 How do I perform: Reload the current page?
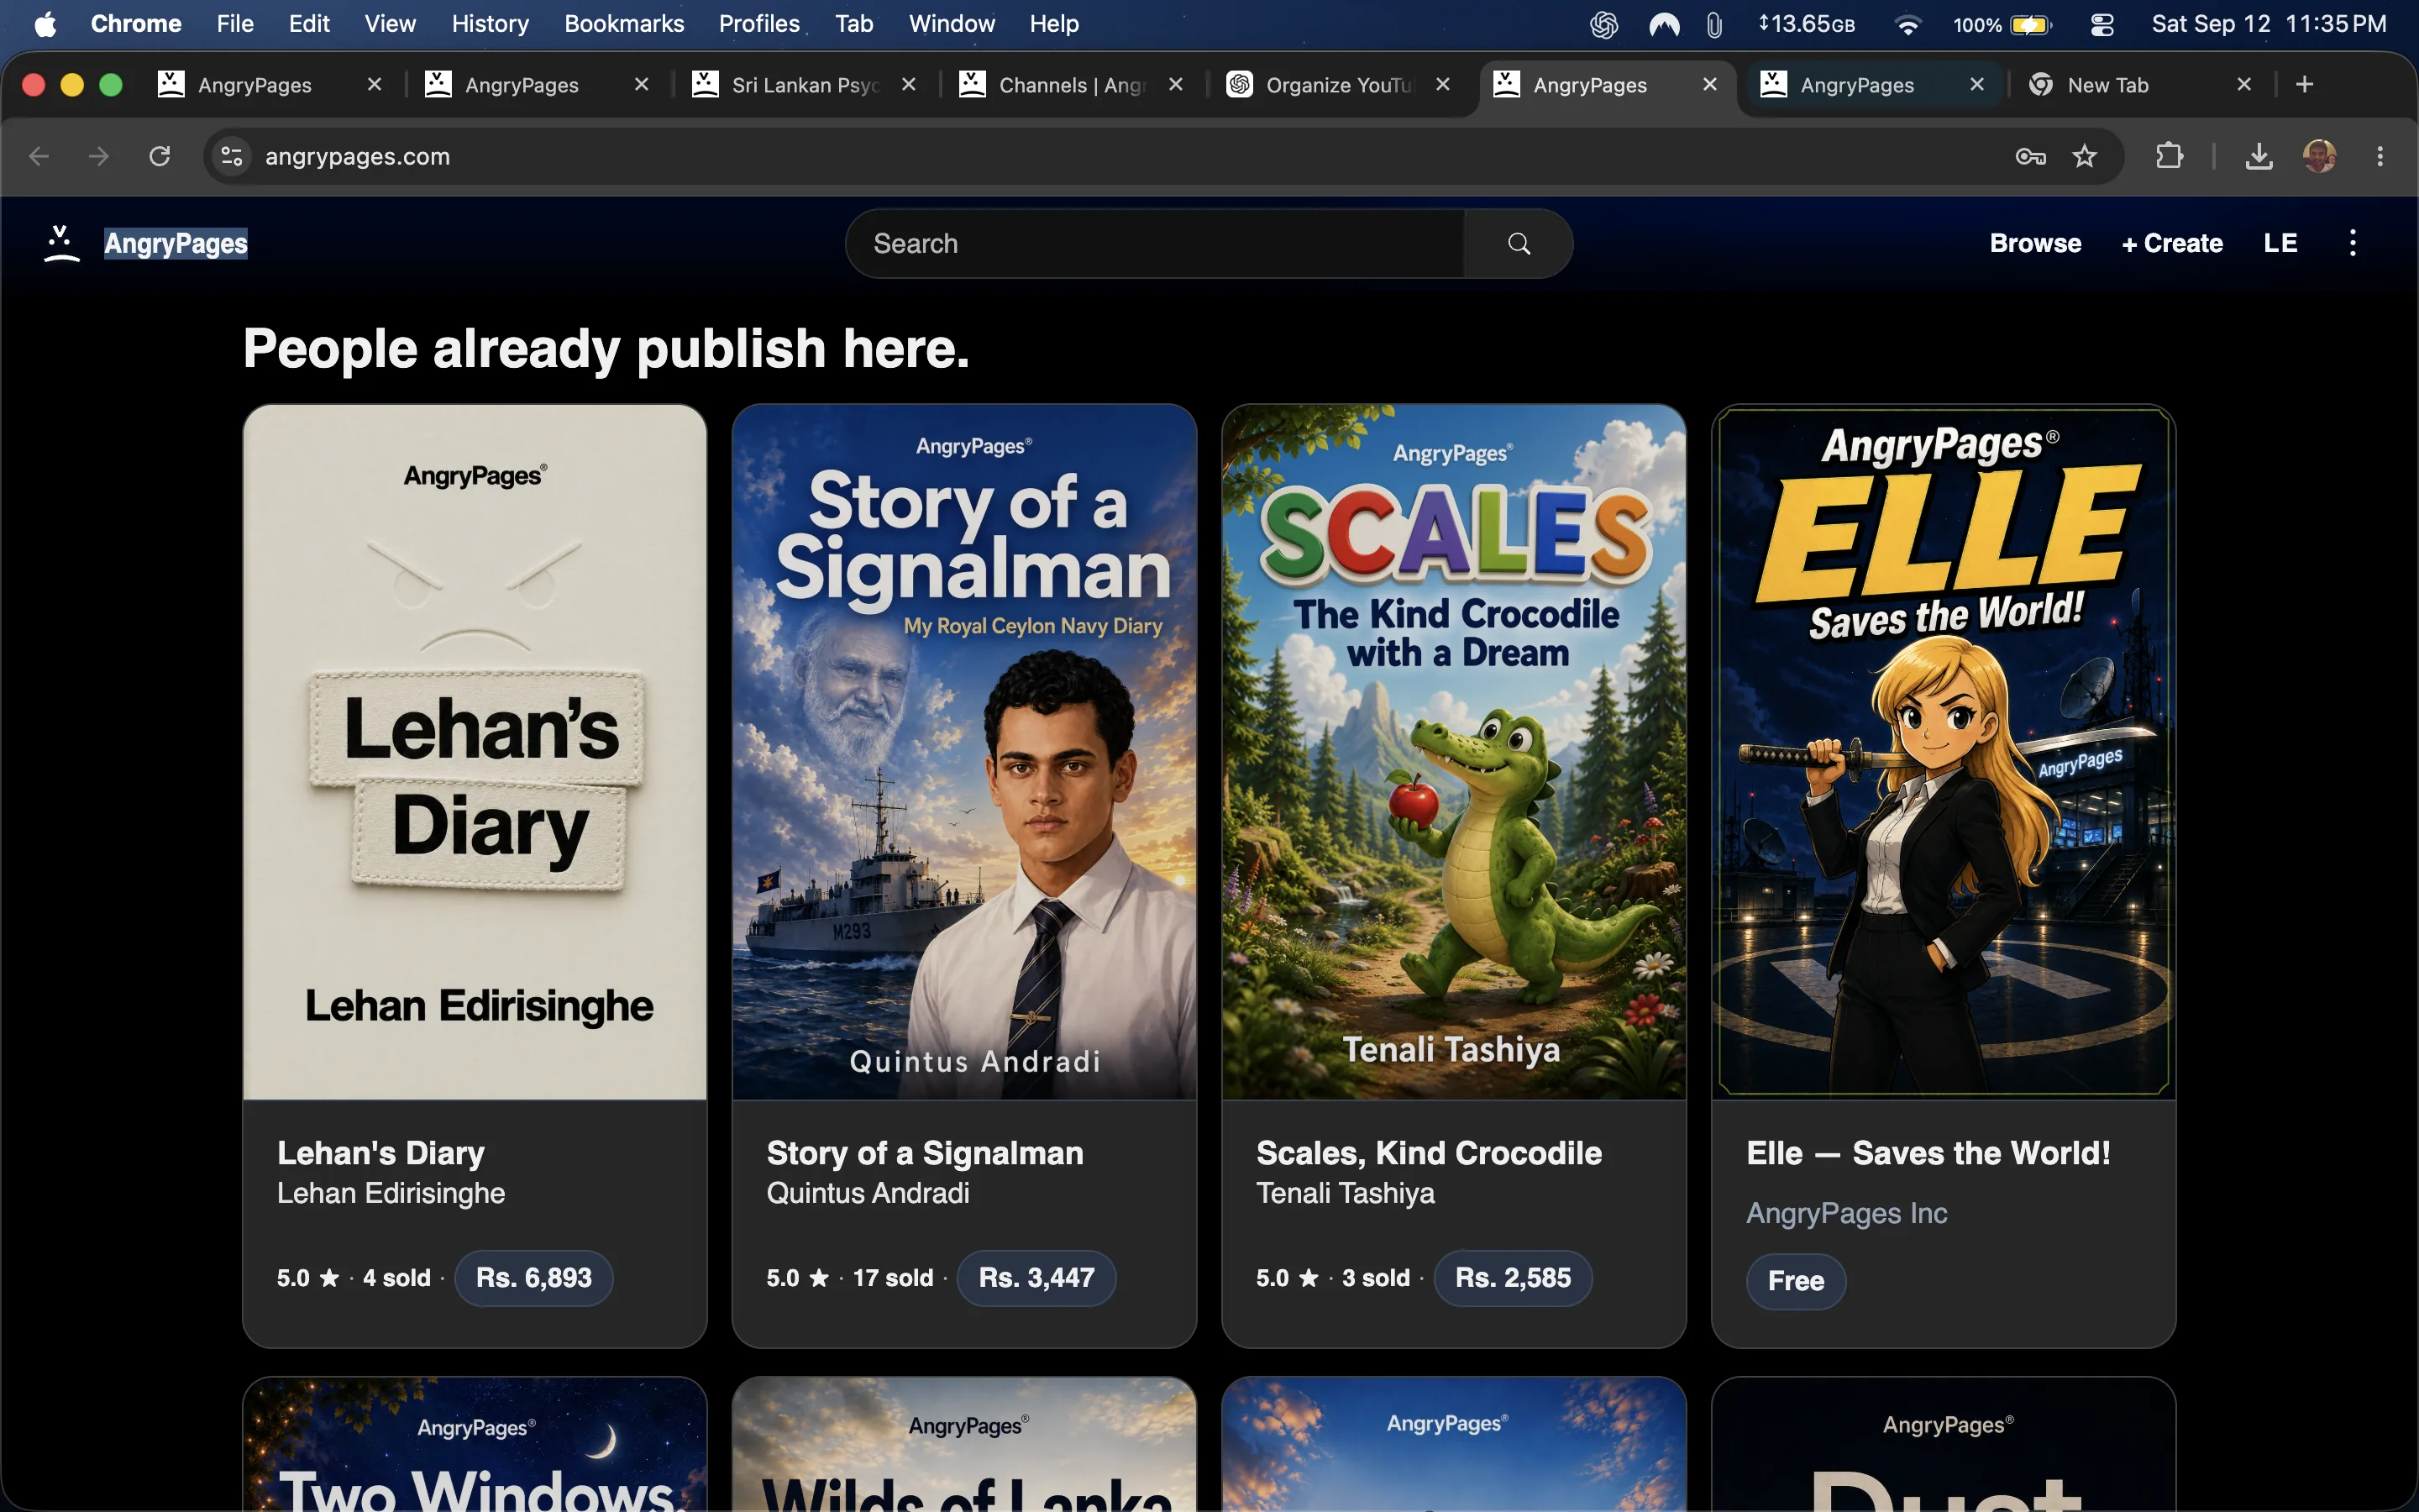(x=159, y=156)
